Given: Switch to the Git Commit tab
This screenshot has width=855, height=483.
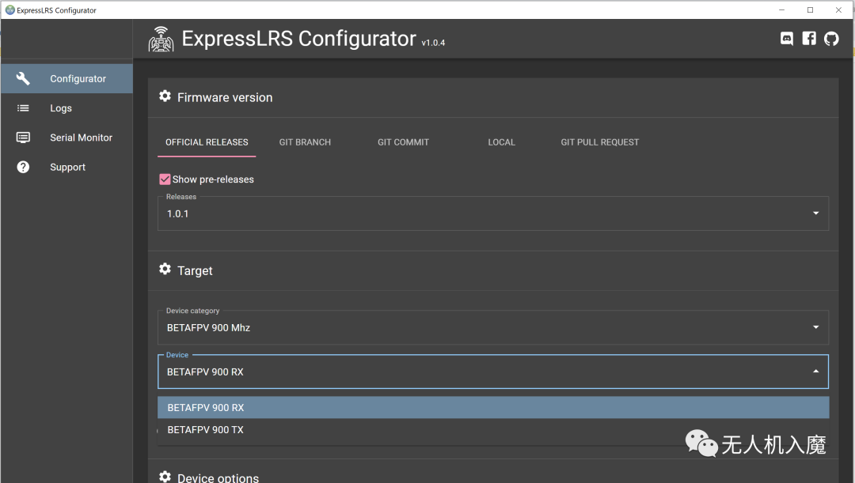Looking at the screenshot, I should [x=403, y=142].
